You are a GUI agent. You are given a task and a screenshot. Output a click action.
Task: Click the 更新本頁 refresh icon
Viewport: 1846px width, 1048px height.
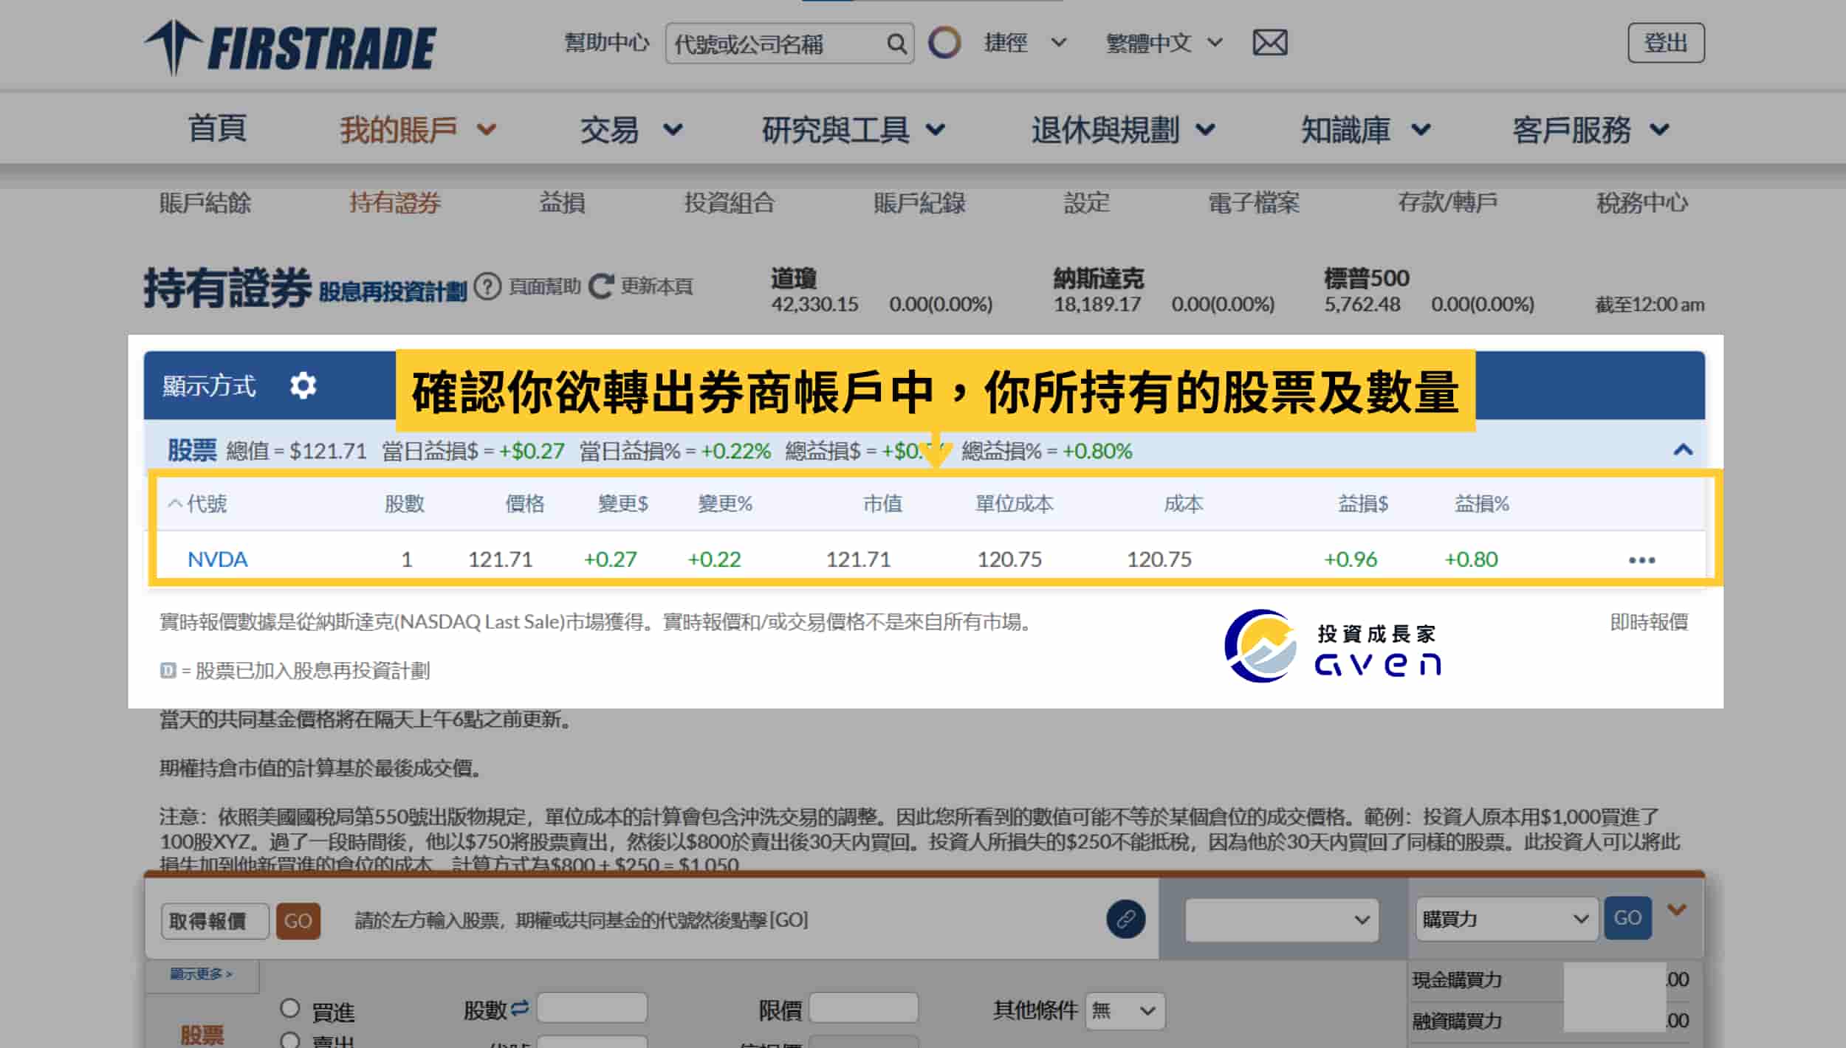pos(602,286)
